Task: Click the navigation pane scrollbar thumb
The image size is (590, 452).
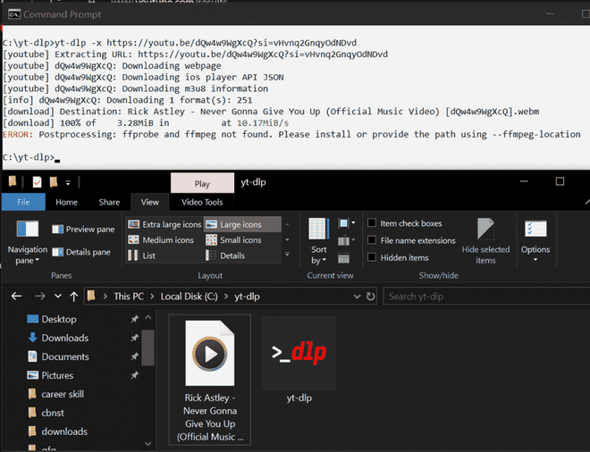Action: [x=147, y=347]
